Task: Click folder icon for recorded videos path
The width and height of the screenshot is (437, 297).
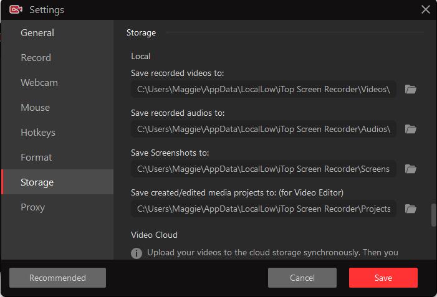Action: (410, 89)
